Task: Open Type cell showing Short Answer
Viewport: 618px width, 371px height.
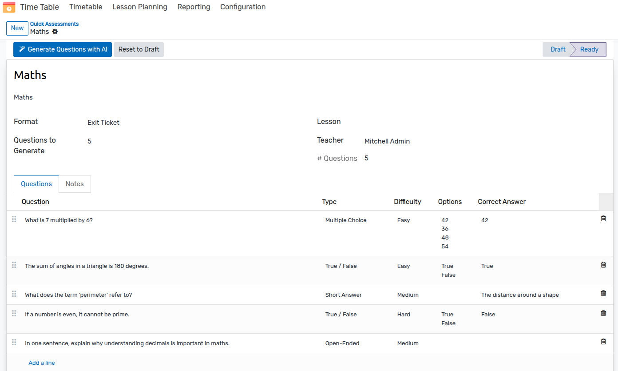Action: (344, 295)
